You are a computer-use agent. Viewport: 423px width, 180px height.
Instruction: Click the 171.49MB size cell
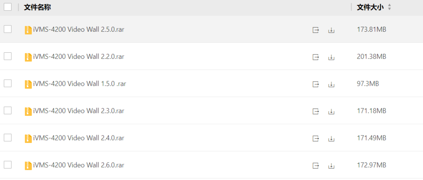tap(371, 138)
